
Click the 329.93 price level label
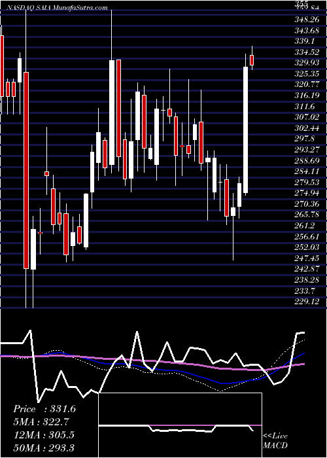[x=306, y=63]
